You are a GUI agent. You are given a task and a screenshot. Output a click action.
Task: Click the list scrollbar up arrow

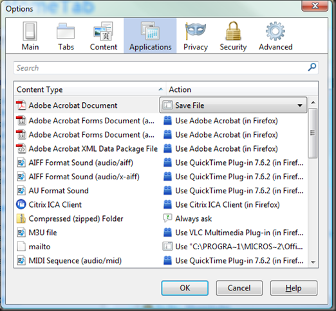click(313, 103)
